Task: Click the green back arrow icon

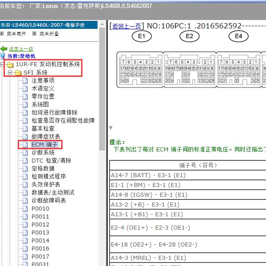Action: click(x=4, y=49)
